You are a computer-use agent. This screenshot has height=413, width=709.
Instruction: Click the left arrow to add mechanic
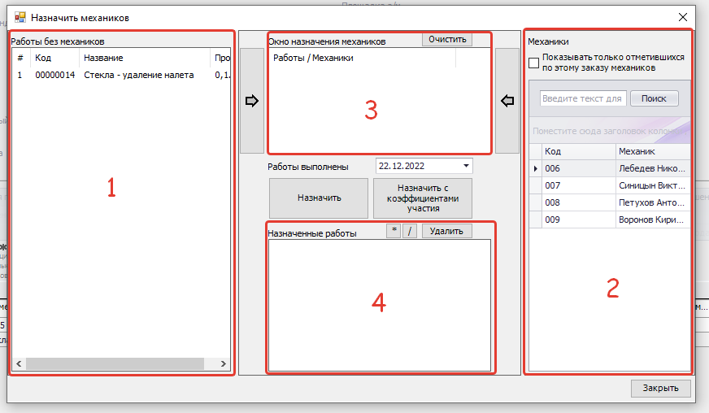507,101
